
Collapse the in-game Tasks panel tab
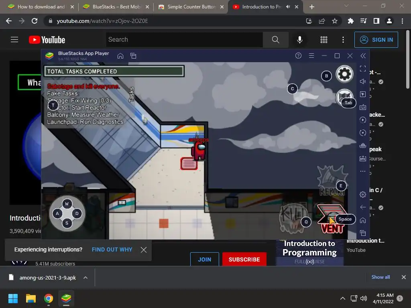[132, 94]
